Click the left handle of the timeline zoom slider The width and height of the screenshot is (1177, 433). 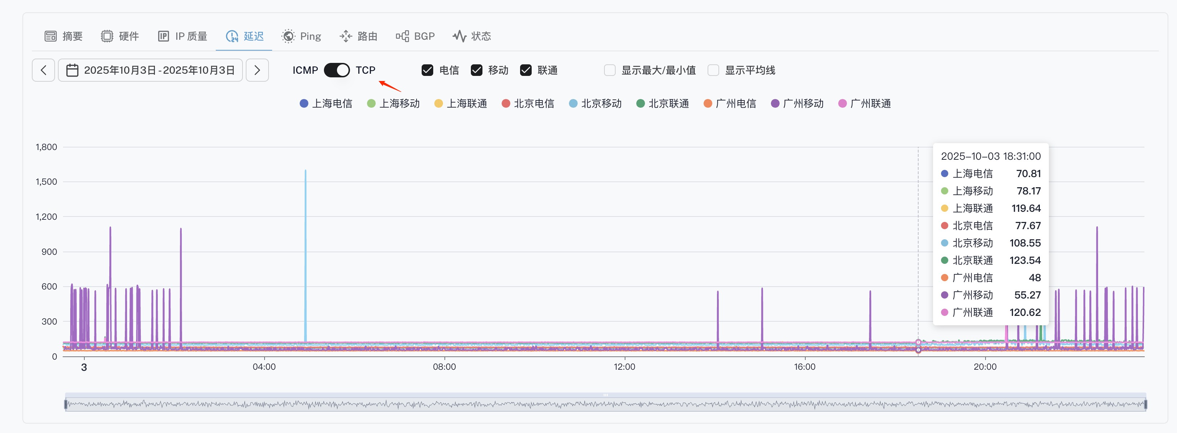[x=66, y=404]
